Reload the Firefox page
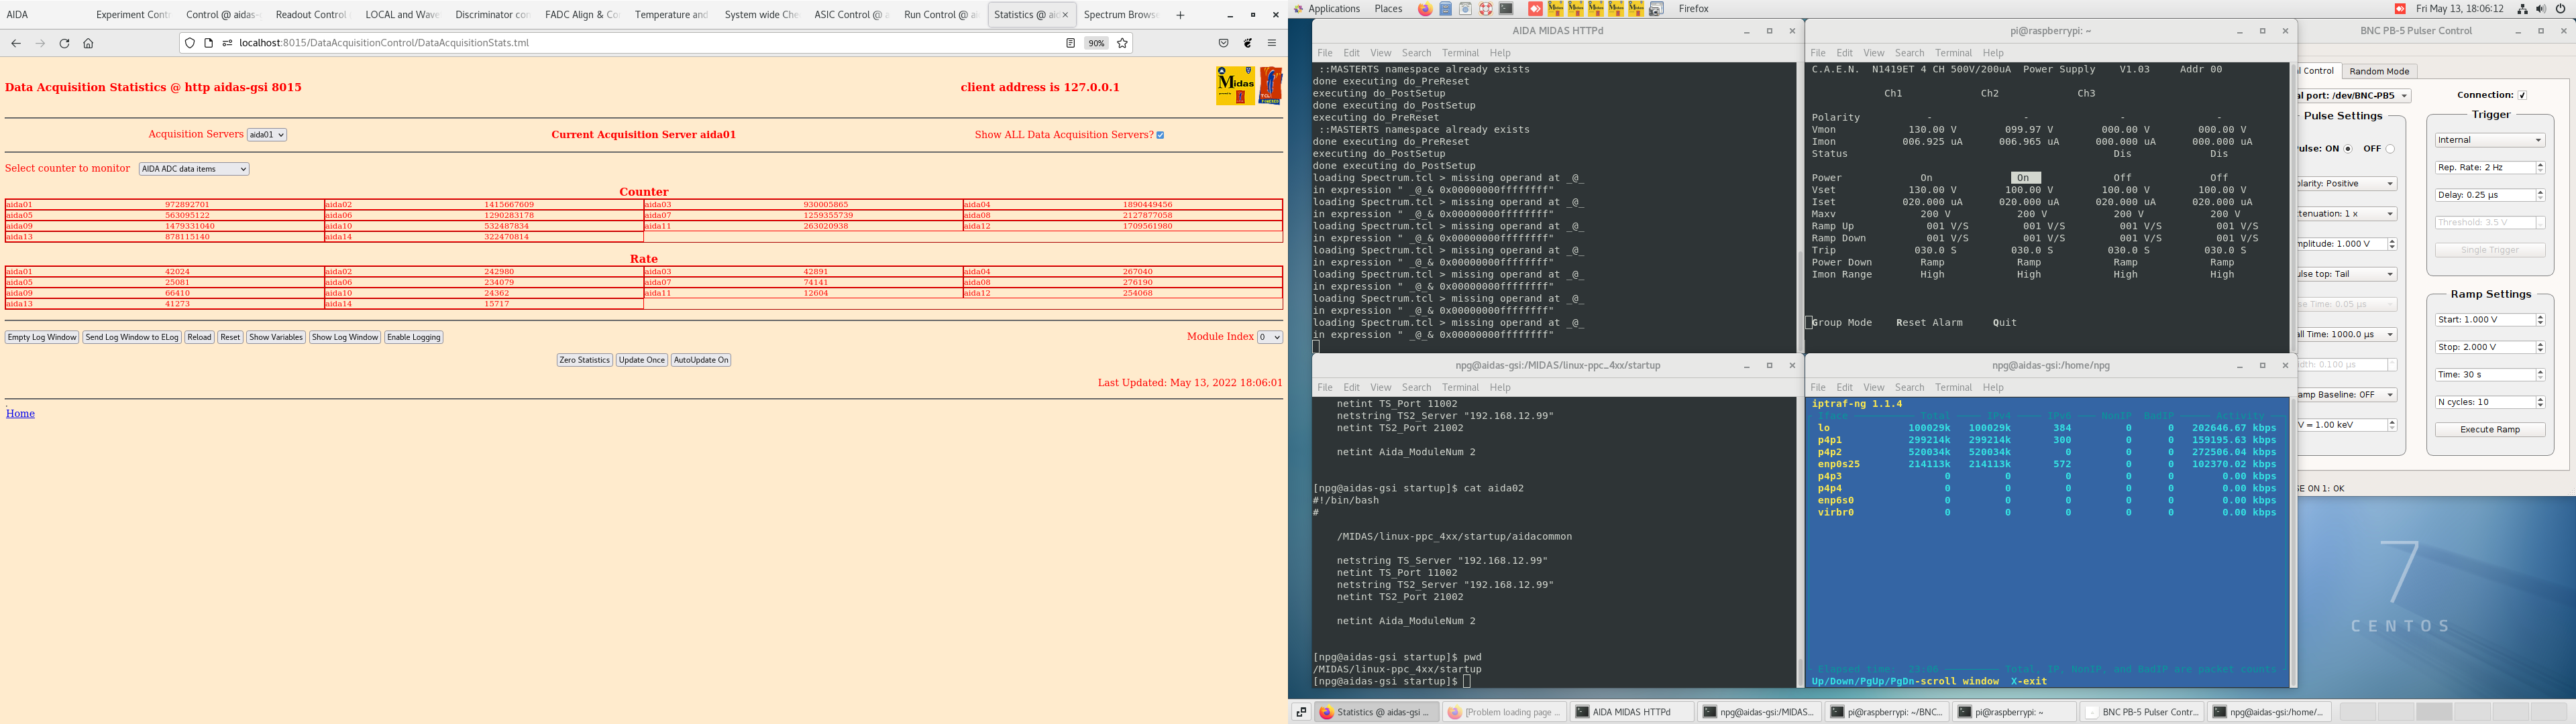 coord(64,43)
